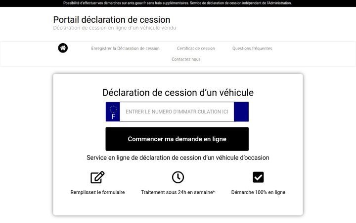The width and height of the screenshot is (356, 223).
Task: Click heading Déclaration de cession d'un véhicule
Action: 178,93
